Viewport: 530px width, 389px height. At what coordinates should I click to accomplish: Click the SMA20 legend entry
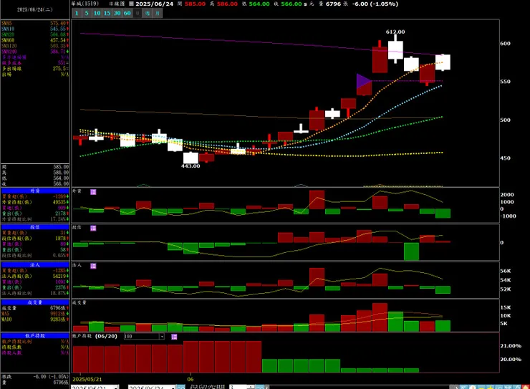[35, 34]
